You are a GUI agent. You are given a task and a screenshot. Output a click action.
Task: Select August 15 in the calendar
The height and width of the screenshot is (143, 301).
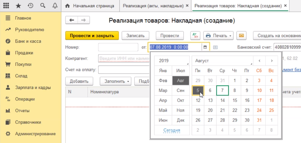coord(235,100)
